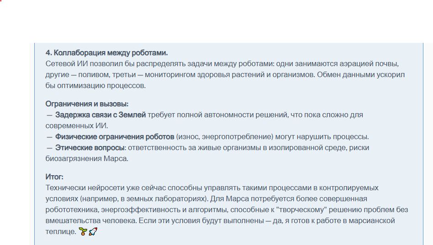Image resolution: width=433 pixels, height=245 pixels.
Task: Click the word "Сетевой" starting the paragraph
Action: click(x=60, y=64)
